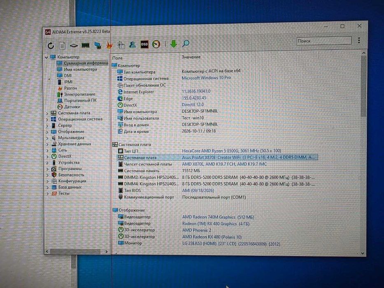Select the Программы tree item
The height and width of the screenshot is (288, 384).
pos(66,169)
